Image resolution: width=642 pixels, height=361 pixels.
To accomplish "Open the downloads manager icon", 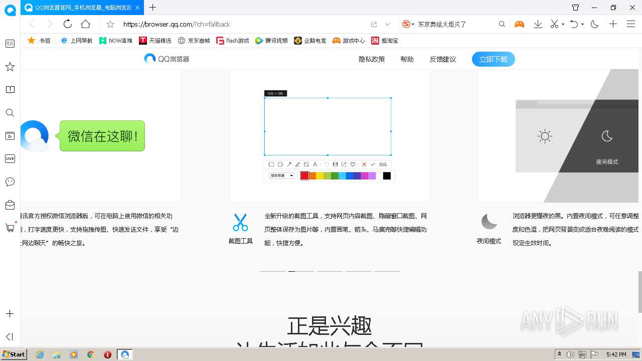I will click(x=538, y=24).
